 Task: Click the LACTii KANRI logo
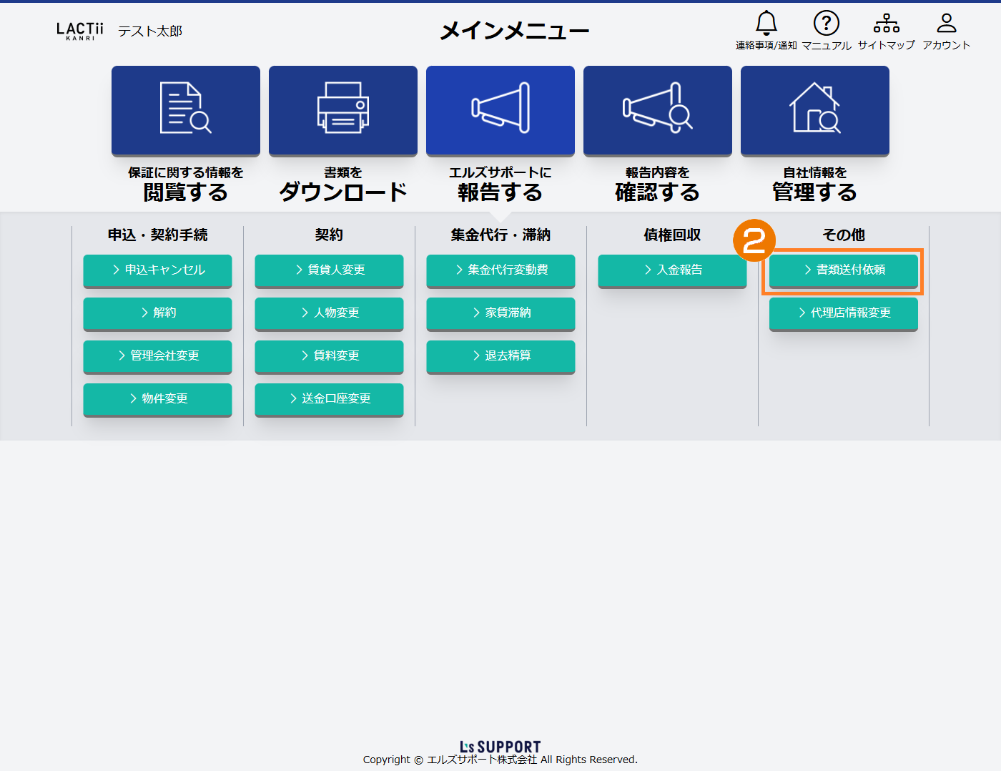(80, 31)
